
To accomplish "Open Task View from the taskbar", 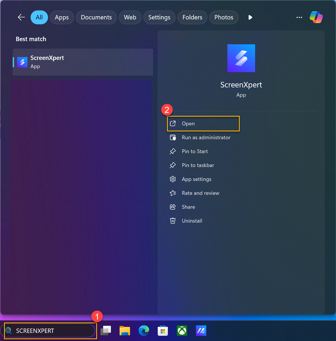I will [x=106, y=331].
